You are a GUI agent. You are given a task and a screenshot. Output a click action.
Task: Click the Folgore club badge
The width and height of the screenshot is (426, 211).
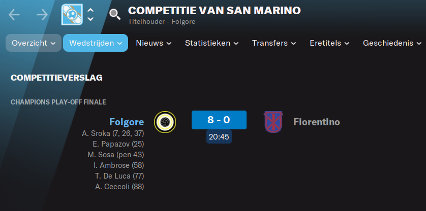[x=165, y=122]
